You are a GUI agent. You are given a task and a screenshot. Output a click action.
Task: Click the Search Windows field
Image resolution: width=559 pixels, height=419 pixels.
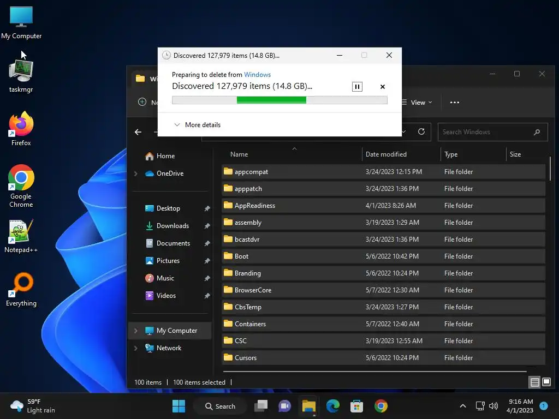(x=492, y=132)
